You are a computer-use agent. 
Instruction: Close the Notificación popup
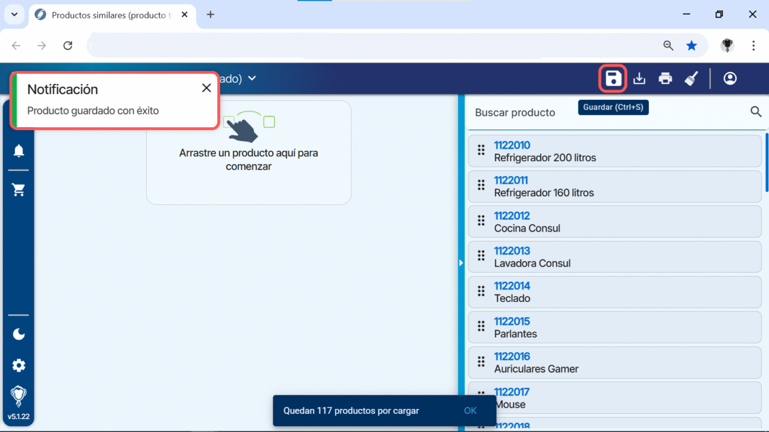(x=206, y=88)
